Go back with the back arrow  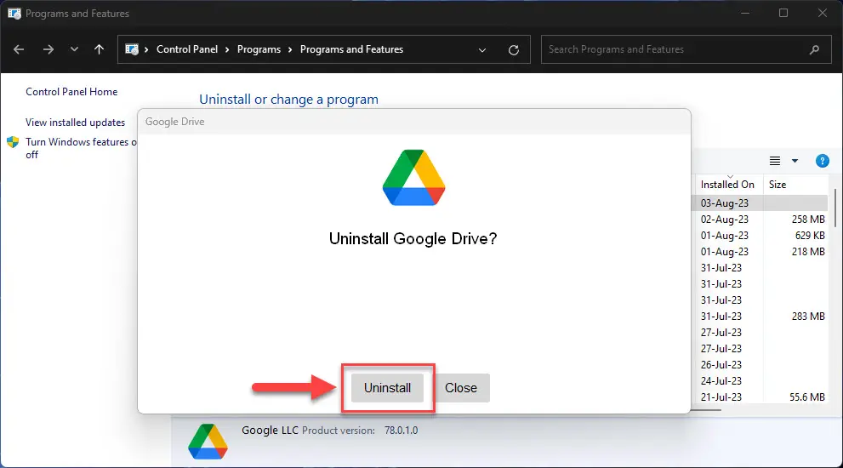pos(19,49)
